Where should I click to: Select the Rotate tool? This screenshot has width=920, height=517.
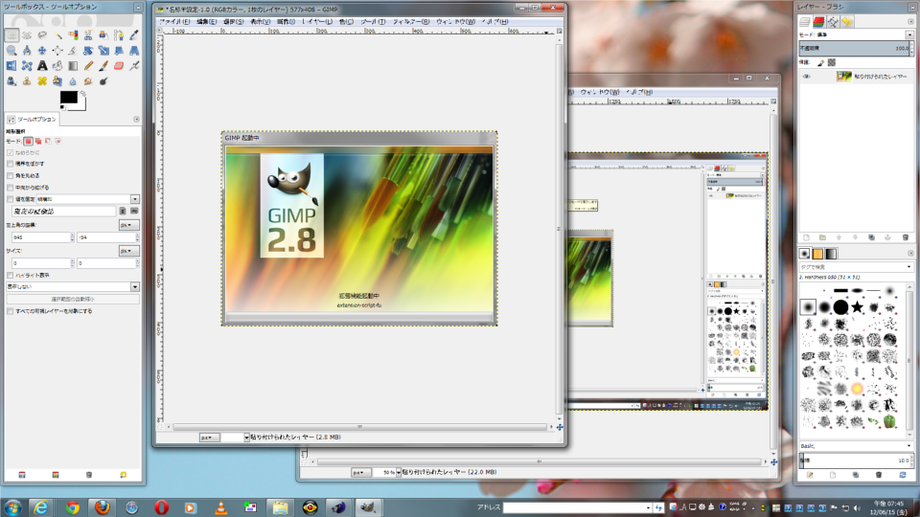point(88,51)
